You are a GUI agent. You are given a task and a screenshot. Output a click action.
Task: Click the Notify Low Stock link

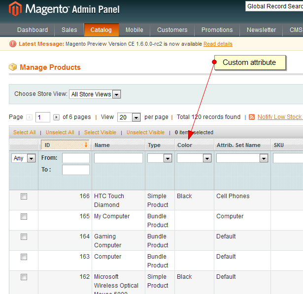[280, 117]
